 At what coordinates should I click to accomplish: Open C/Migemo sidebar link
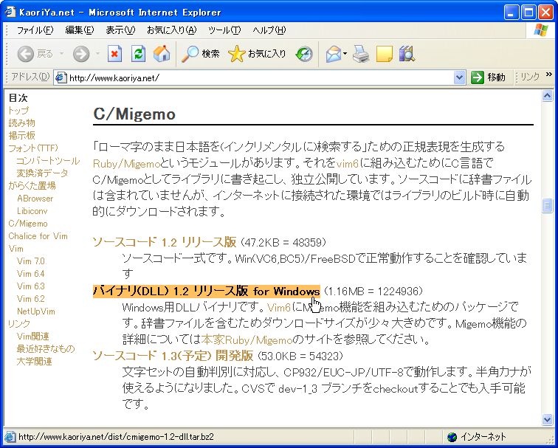point(28,224)
